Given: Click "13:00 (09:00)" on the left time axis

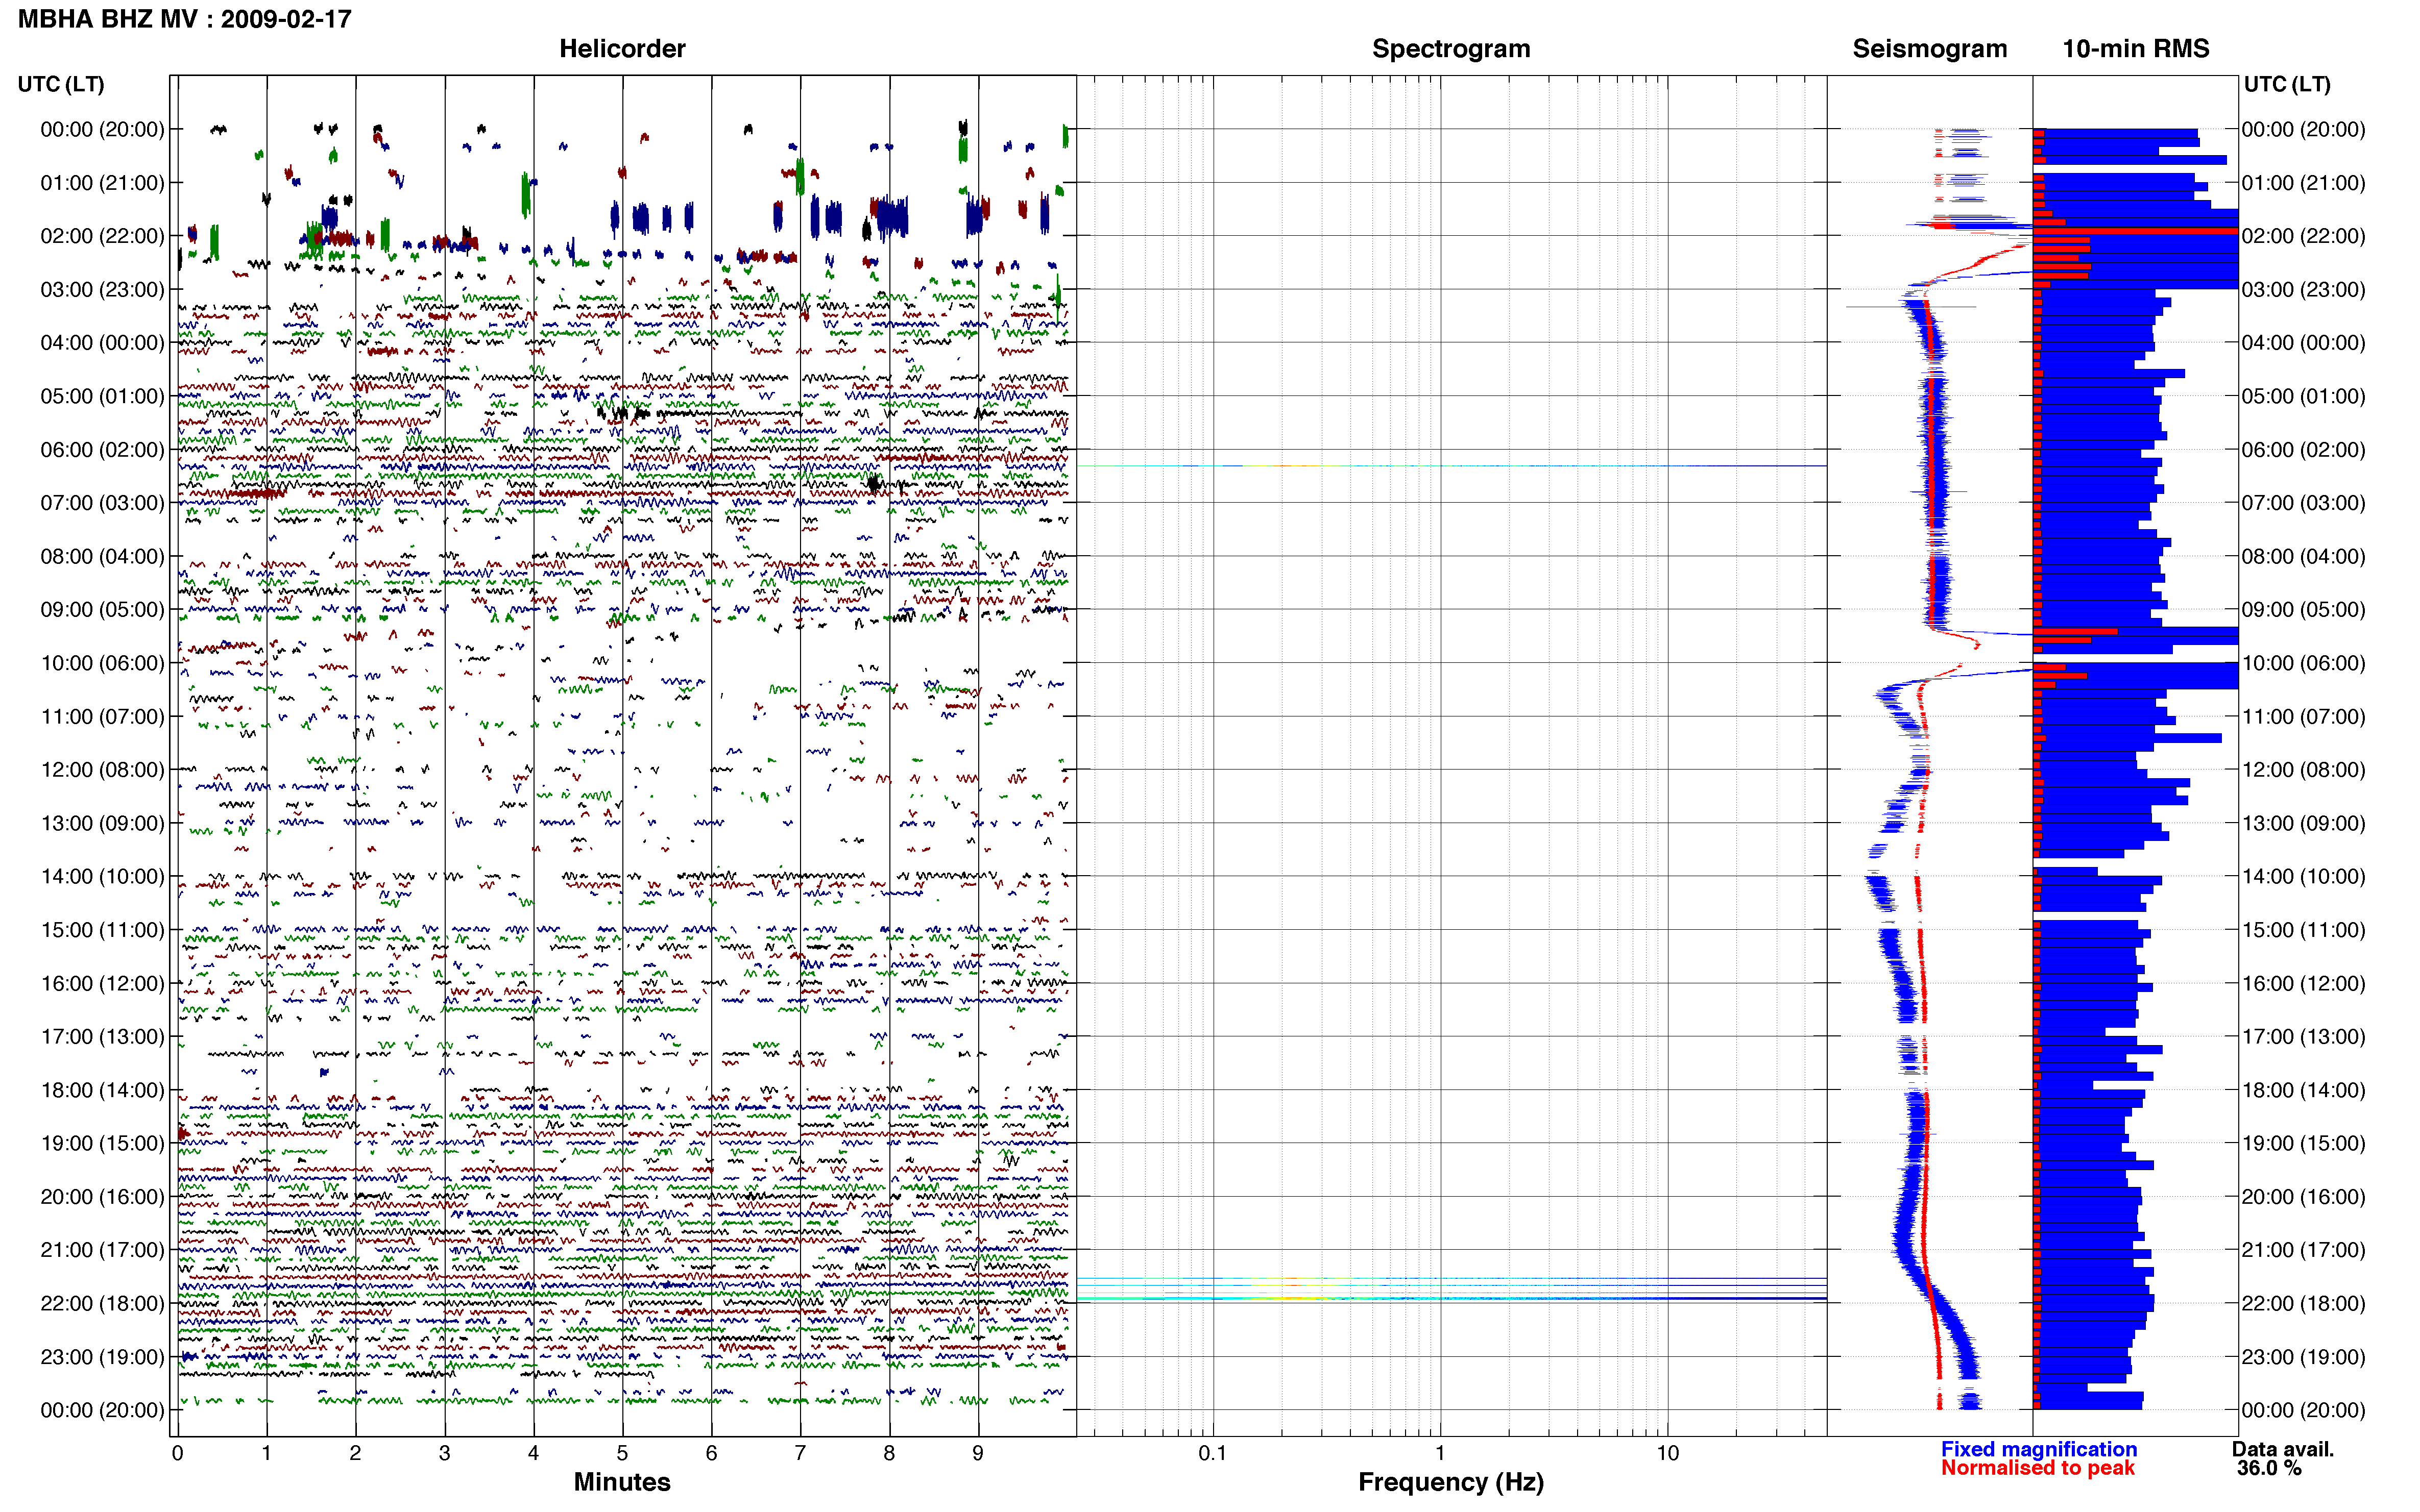Looking at the screenshot, I should click(x=102, y=823).
